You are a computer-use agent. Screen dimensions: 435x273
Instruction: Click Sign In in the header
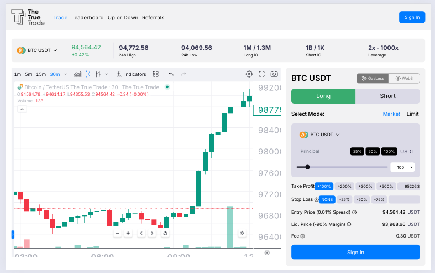pos(412,17)
